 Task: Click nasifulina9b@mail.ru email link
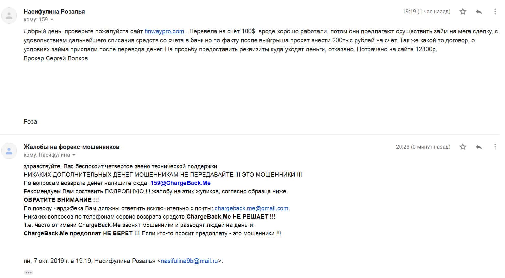[189, 261]
